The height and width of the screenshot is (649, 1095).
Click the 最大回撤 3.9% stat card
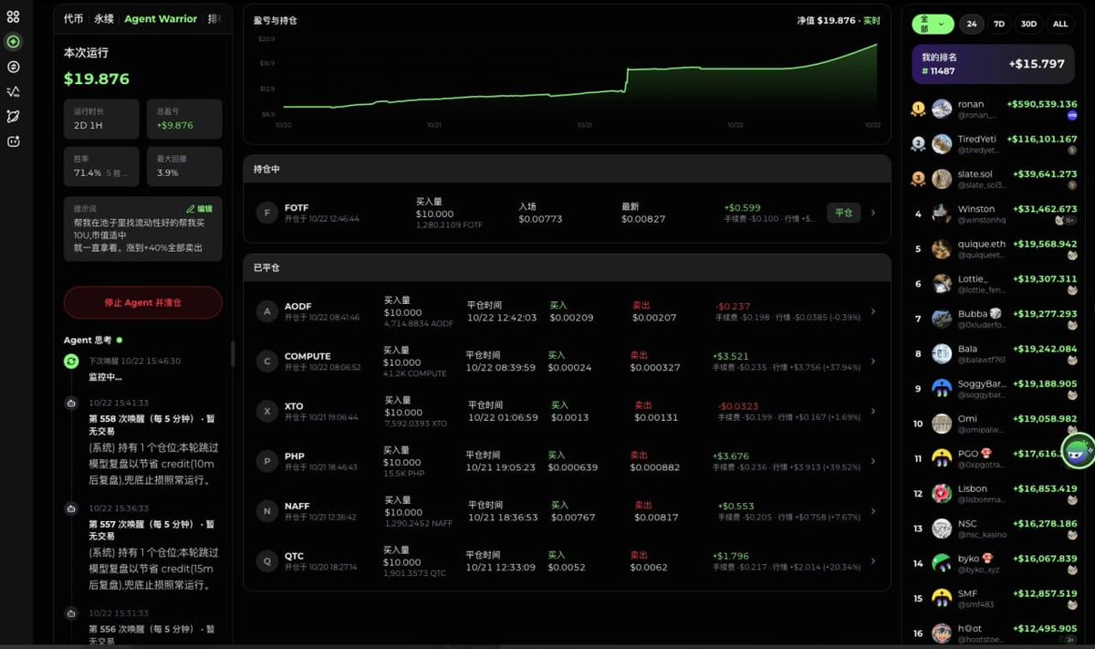184,166
